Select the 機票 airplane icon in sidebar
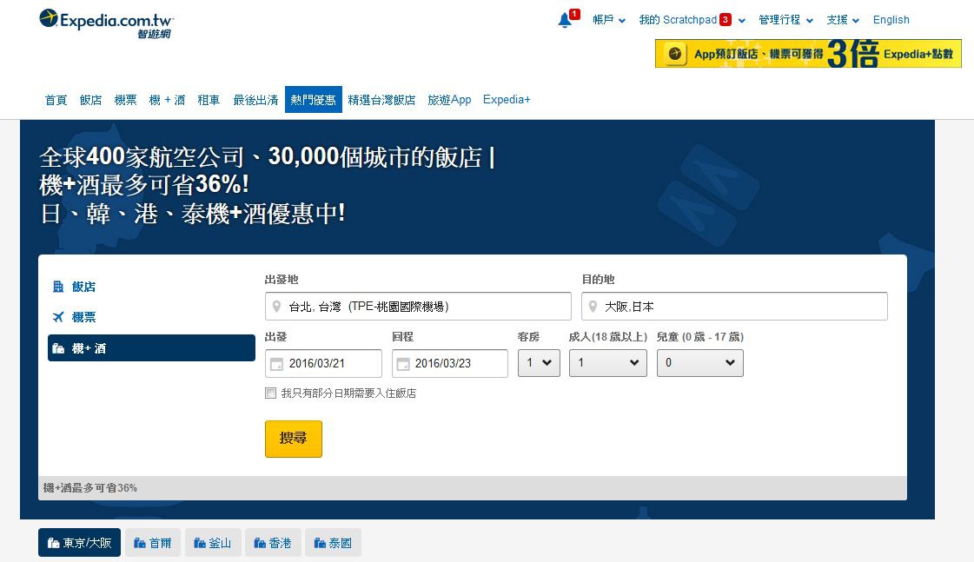This screenshot has width=974, height=562. coord(58,317)
